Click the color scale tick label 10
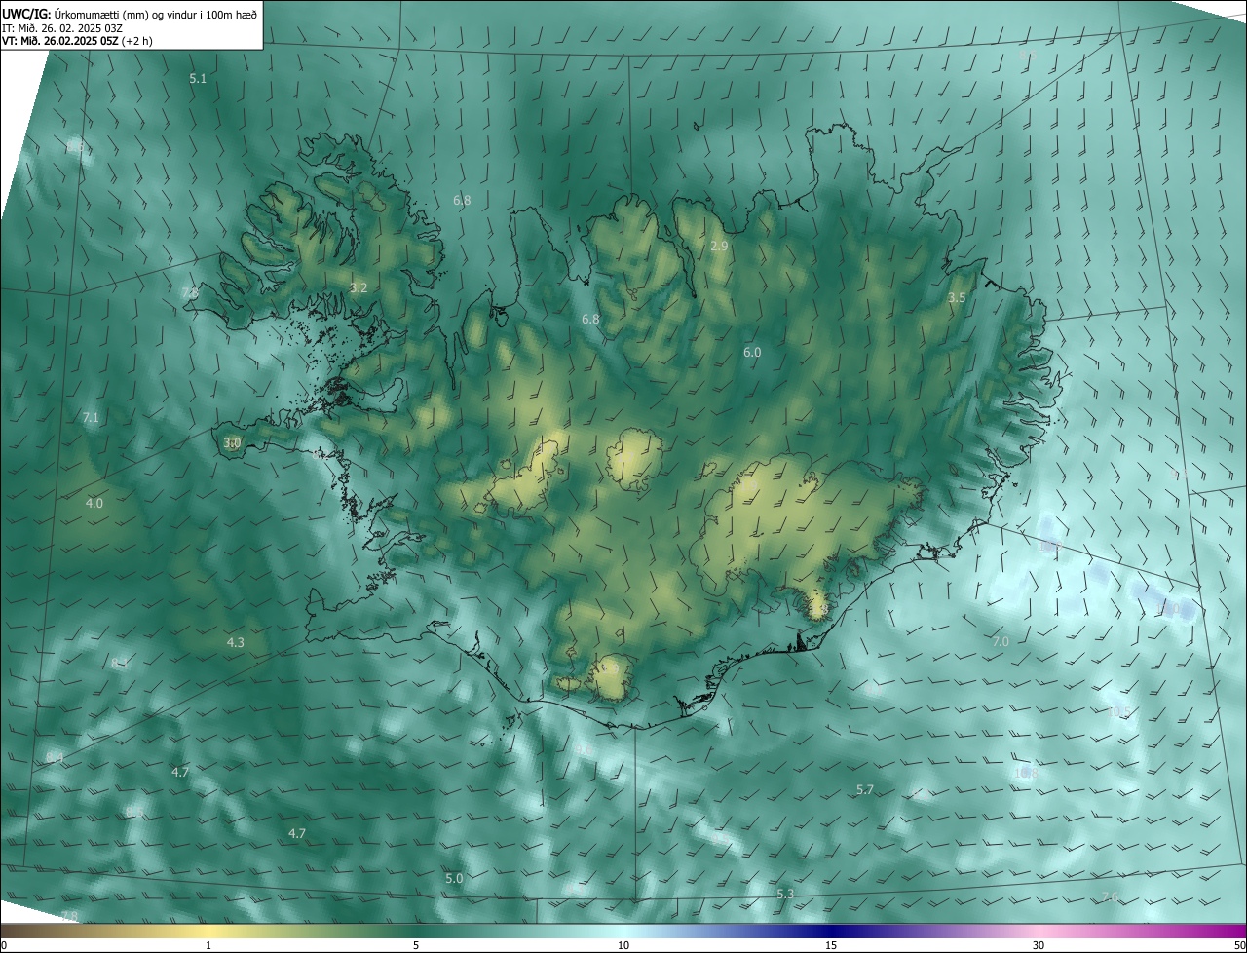This screenshot has width=1247, height=953. pos(623,945)
